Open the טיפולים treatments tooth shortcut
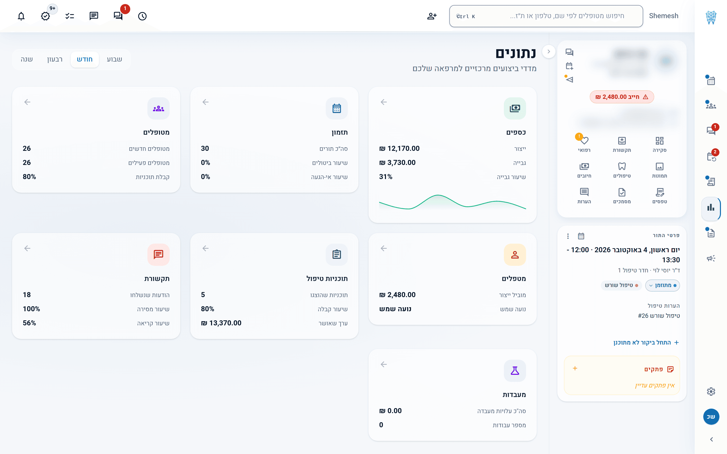 pyautogui.click(x=622, y=170)
